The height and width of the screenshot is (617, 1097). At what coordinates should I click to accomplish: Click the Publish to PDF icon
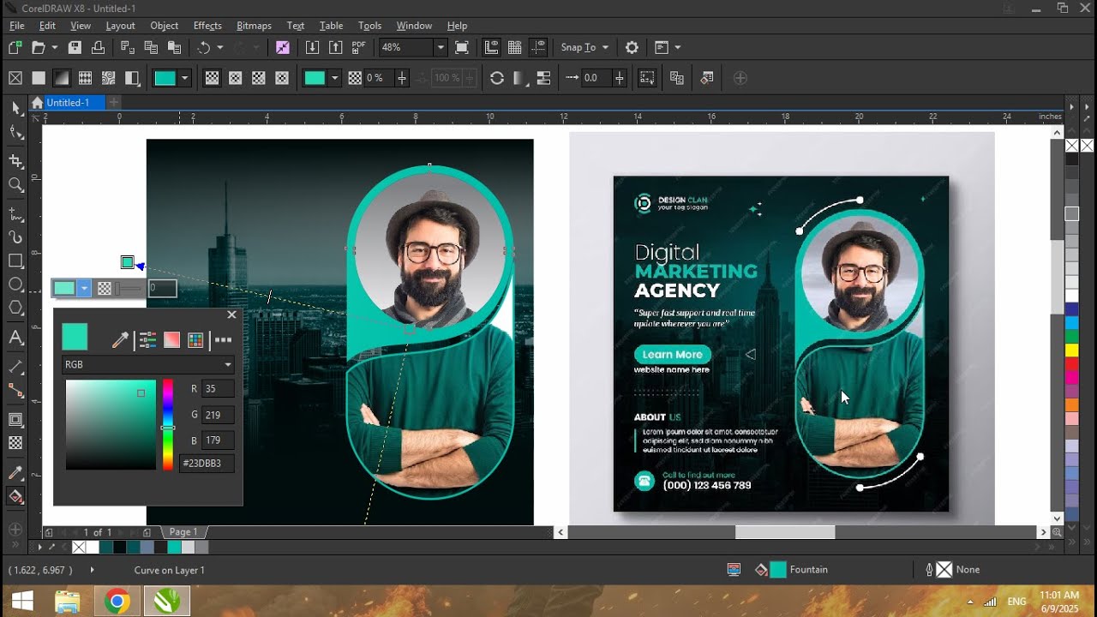pos(358,48)
